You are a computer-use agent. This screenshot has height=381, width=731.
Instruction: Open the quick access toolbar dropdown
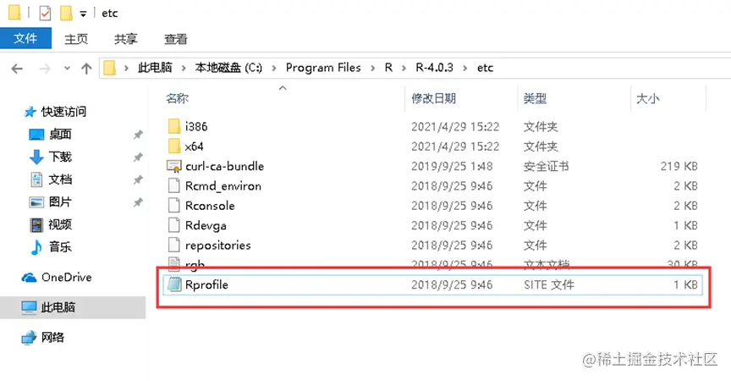83,14
